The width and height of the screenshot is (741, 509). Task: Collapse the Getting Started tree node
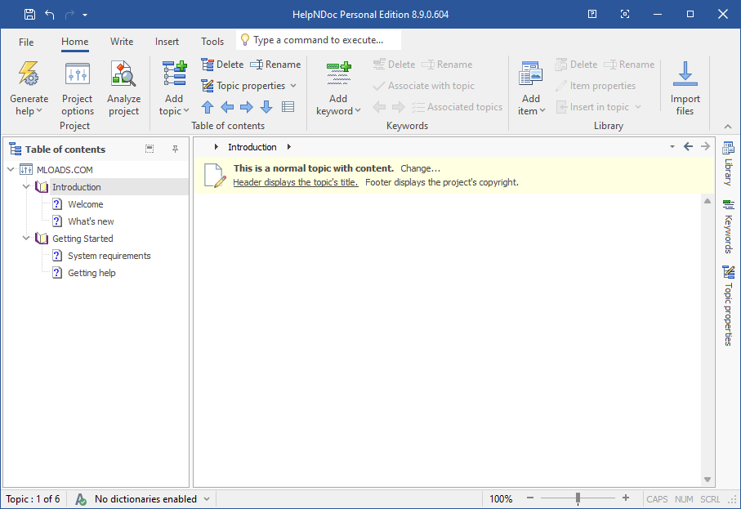(x=26, y=239)
